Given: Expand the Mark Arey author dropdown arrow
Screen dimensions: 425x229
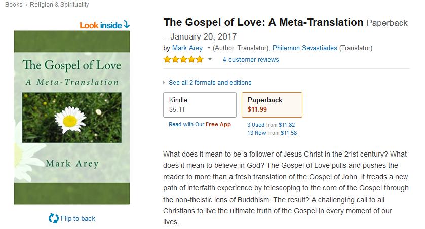Looking at the screenshot, I should coord(209,49).
